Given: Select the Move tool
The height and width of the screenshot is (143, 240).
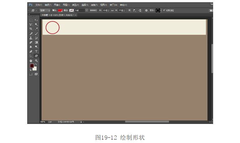Looking at the screenshot, I should coord(36,20).
